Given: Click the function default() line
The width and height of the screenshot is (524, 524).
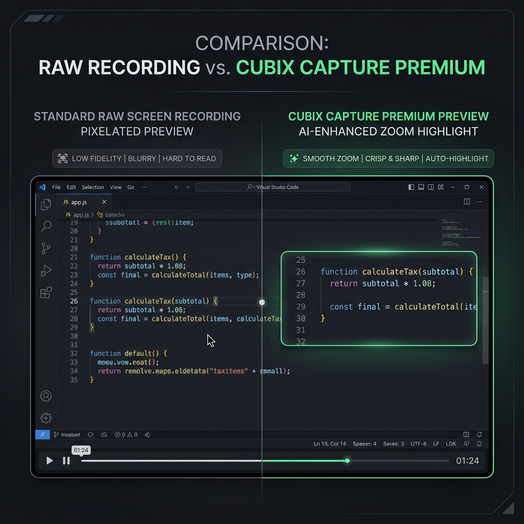Looking at the screenshot, I should click(128, 354).
